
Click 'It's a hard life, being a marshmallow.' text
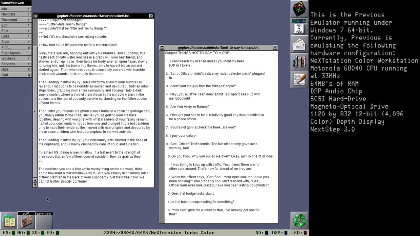tap(66, 152)
